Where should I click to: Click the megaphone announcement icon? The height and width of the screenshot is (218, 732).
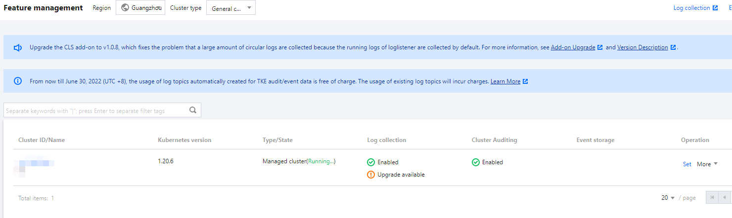point(18,48)
